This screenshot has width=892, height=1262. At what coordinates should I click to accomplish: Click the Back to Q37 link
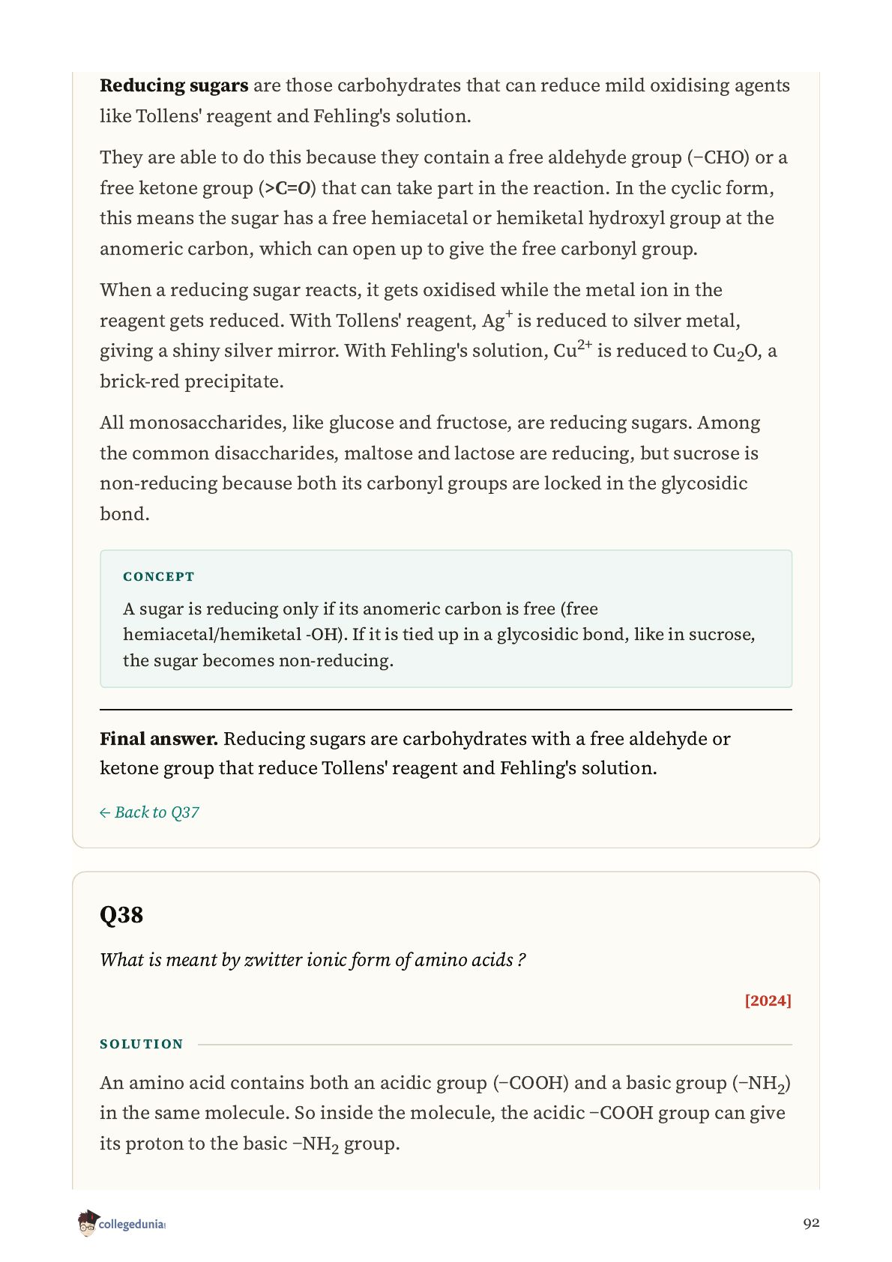click(149, 812)
